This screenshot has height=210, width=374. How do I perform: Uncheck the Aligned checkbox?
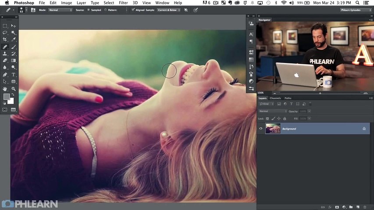133,10
